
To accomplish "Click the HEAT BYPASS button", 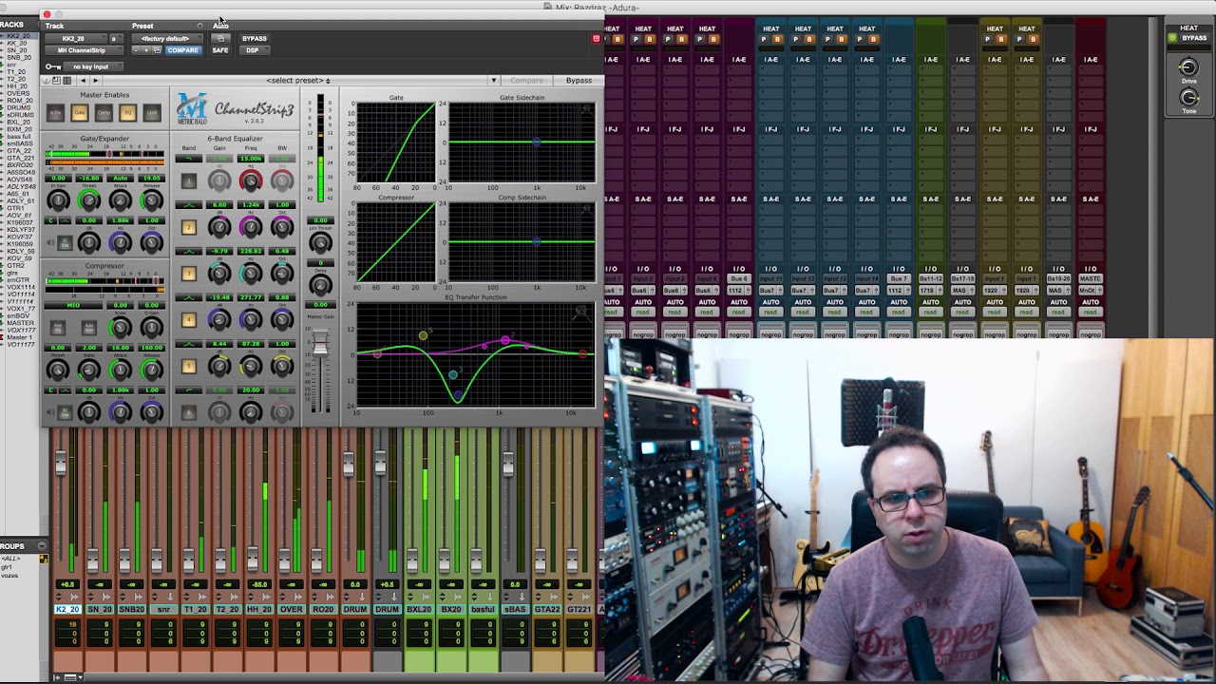I will pyautogui.click(x=1194, y=38).
